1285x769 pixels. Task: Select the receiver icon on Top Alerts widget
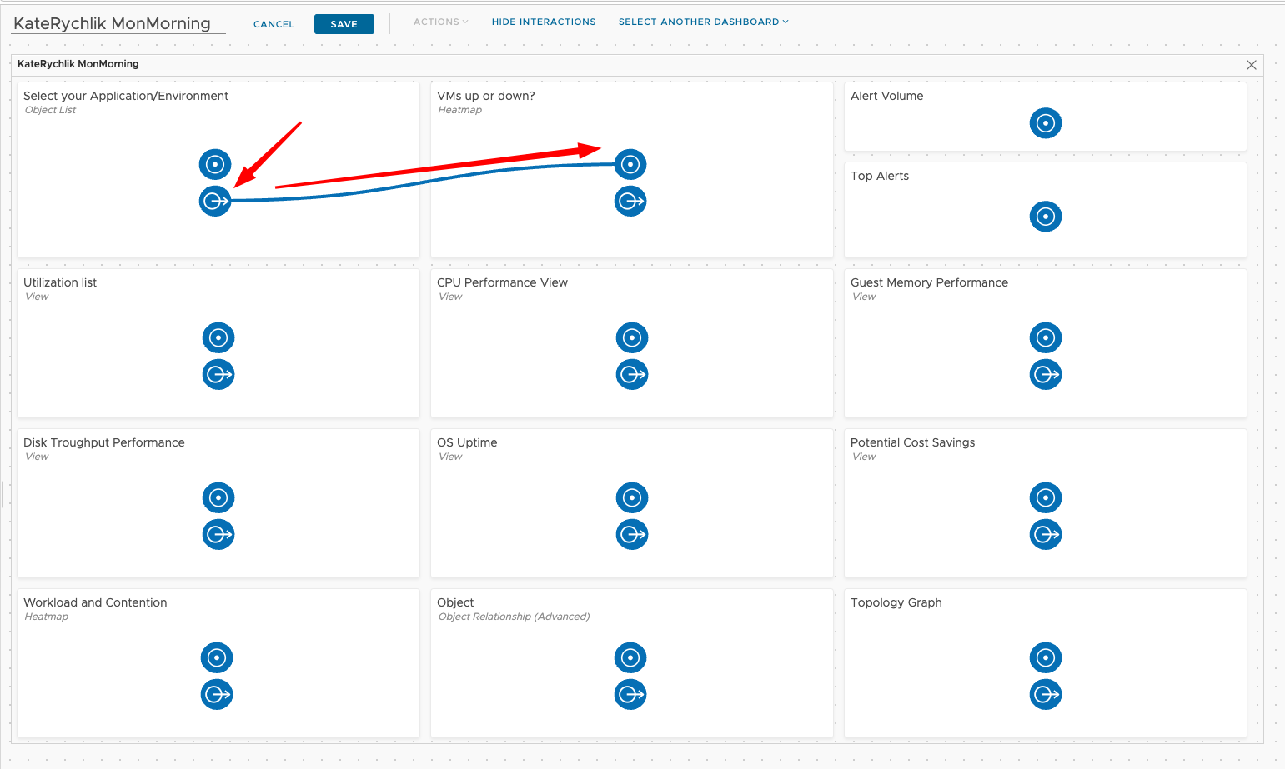1046,217
